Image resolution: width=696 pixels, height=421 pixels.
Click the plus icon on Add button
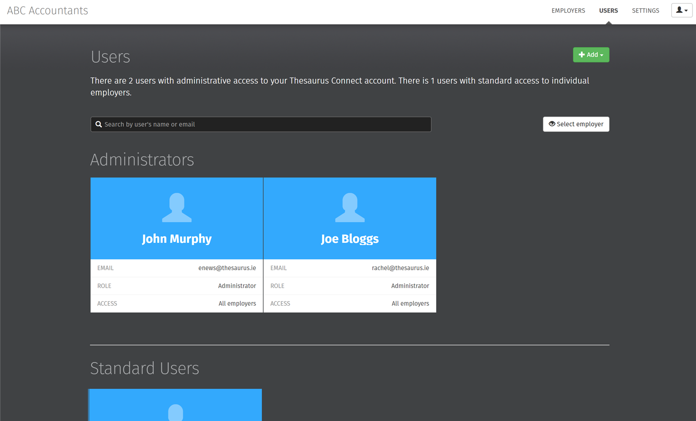[582, 55]
